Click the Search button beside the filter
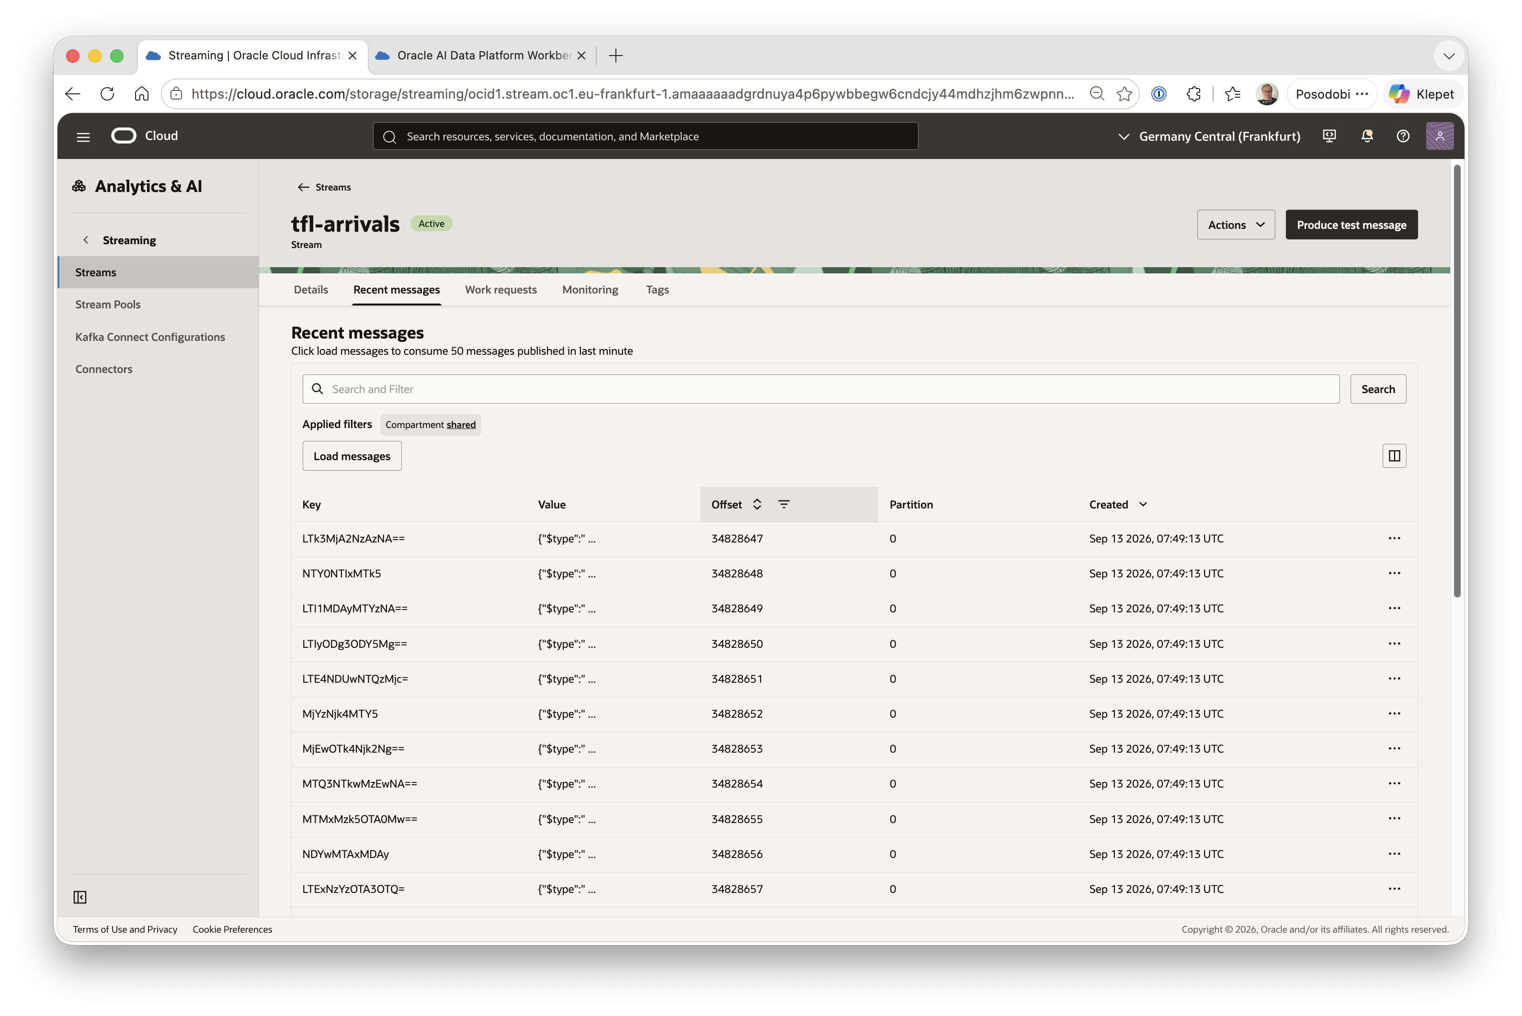 pyautogui.click(x=1377, y=389)
